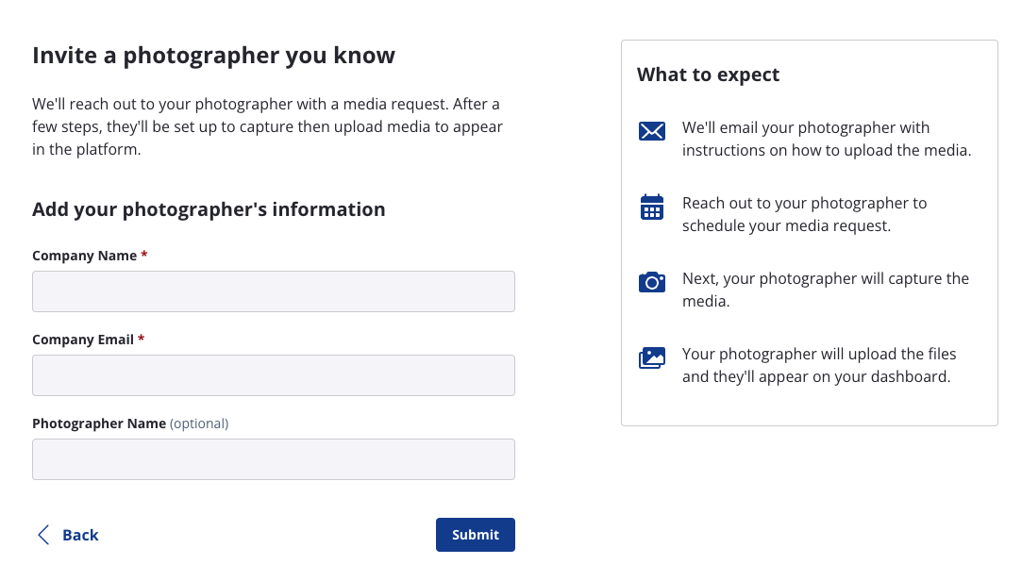Click the calendar schedule icon
Screen dimensions: 1022x581
tap(652, 207)
